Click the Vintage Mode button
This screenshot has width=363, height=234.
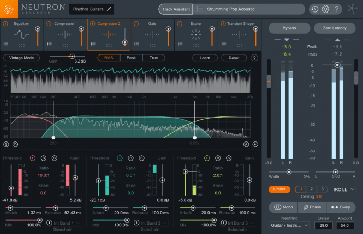pos(21,58)
